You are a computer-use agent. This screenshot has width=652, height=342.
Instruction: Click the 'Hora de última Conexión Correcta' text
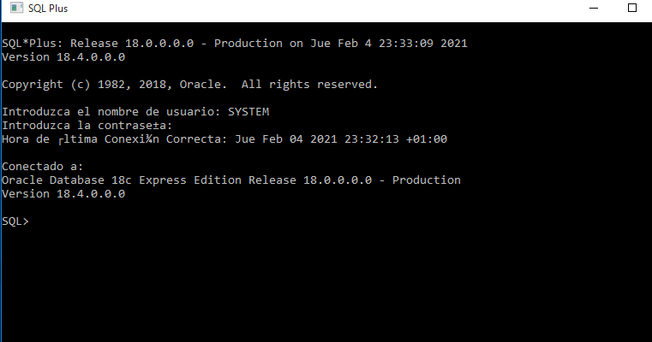click(x=114, y=139)
